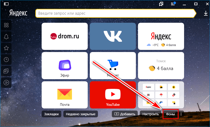Click the blue Disk mini icon in folder tile
The width and height of the screenshot is (210, 127).
161,103
